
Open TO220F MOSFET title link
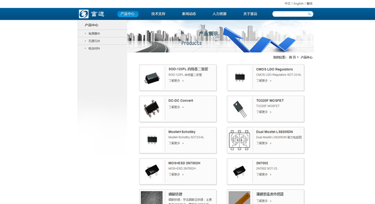coord(270,101)
